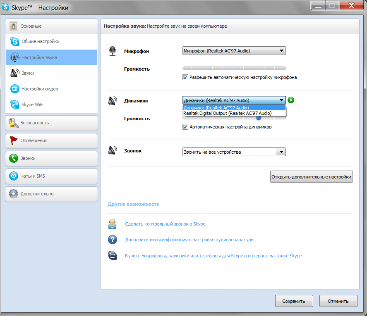Choose Realtek Digital Output list option
The width and height of the screenshot is (367, 316).
coord(234,113)
